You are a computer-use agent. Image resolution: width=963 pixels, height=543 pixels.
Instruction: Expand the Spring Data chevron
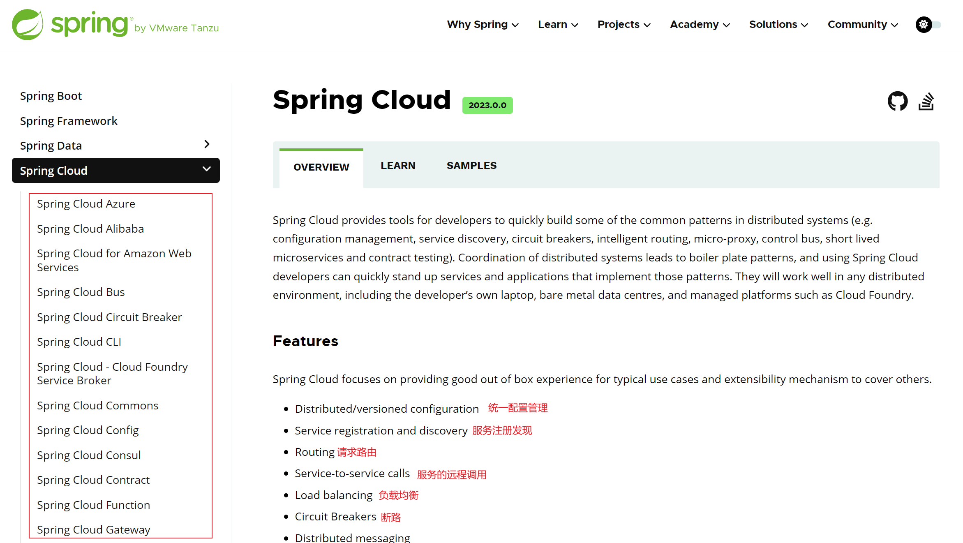[207, 144]
